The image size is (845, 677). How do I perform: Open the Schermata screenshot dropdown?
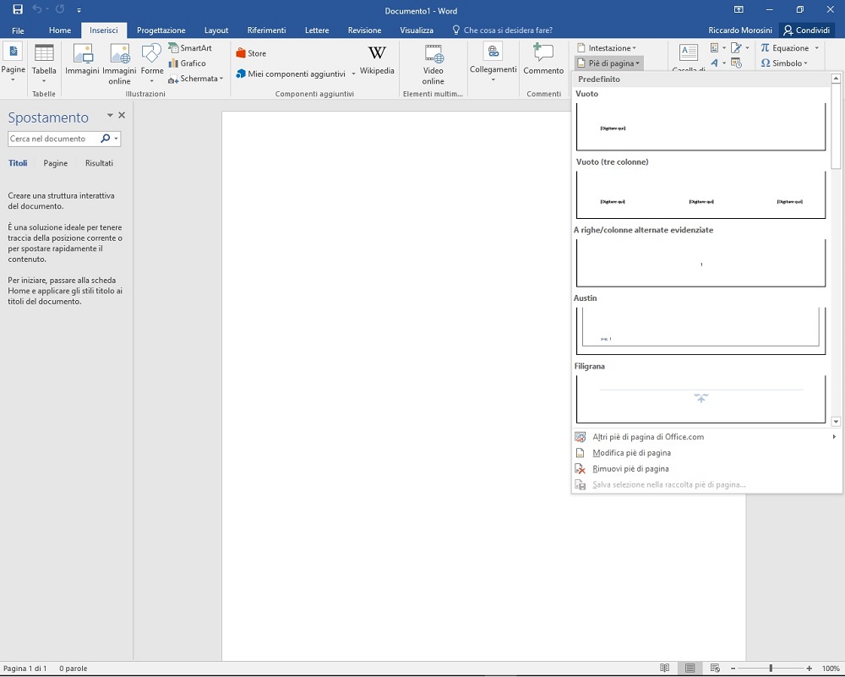(x=195, y=79)
